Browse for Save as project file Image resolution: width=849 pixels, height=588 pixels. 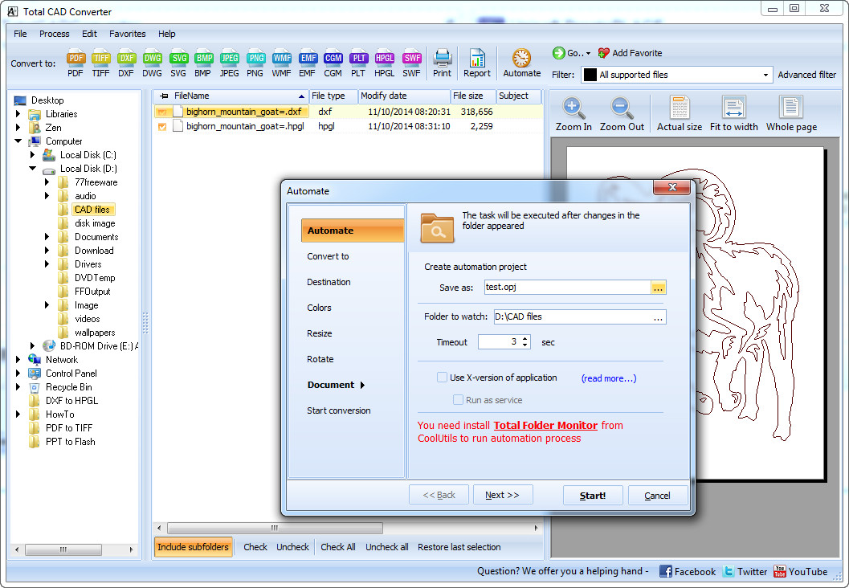[658, 288]
